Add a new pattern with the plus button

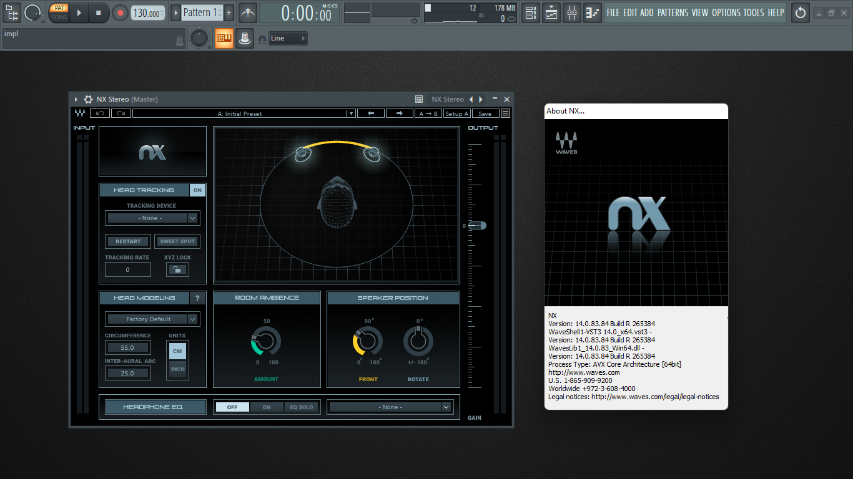[229, 12]
